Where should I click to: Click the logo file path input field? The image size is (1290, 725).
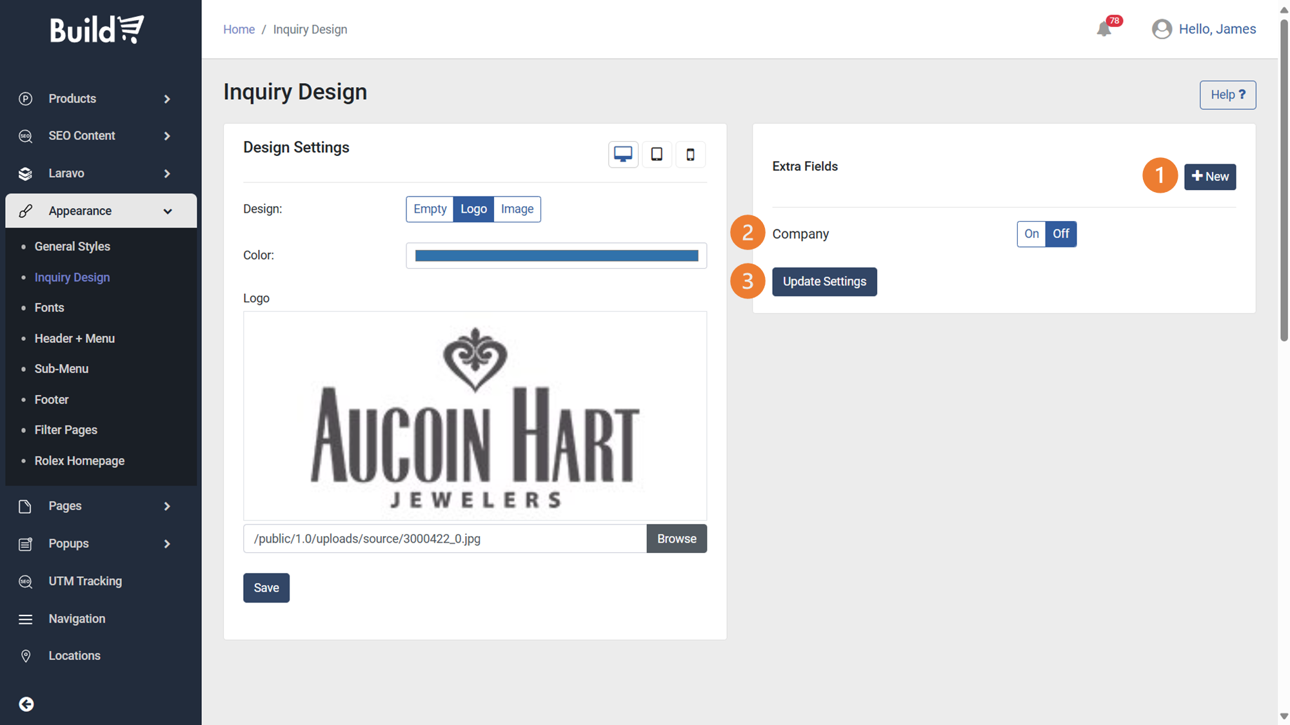pyautogui.click(x=445, y=539)
